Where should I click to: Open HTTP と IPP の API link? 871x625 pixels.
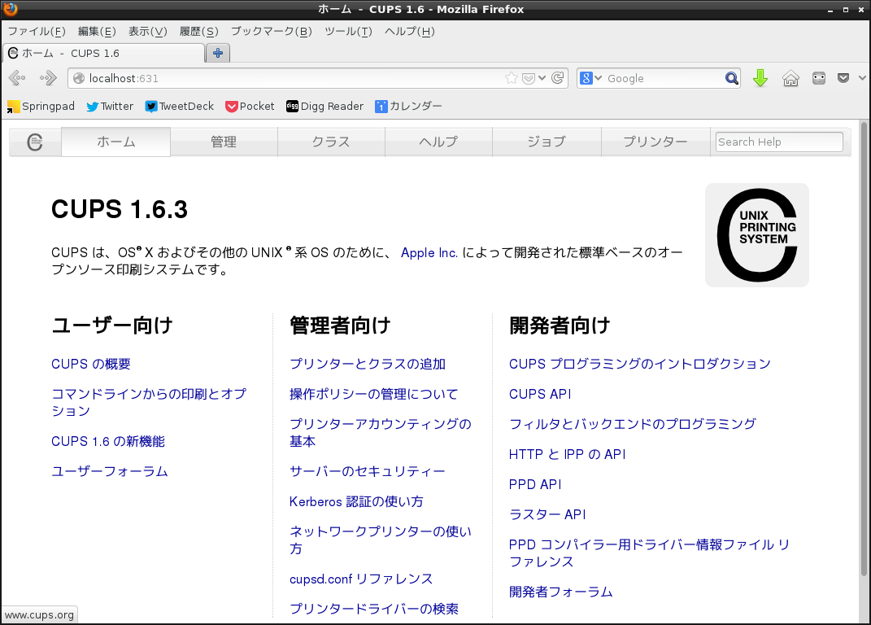pyautogui.click(x=567, y=454)
